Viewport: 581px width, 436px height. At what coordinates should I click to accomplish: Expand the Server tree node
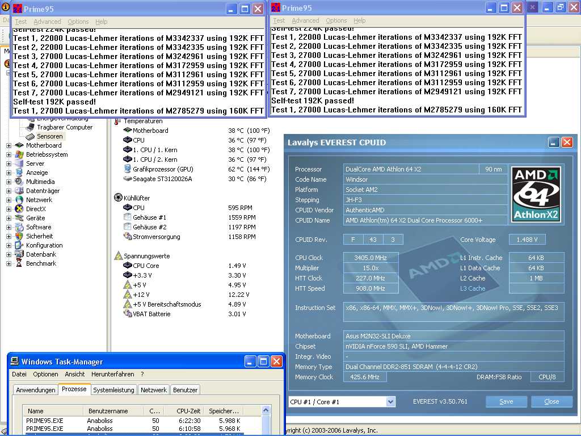9,163
